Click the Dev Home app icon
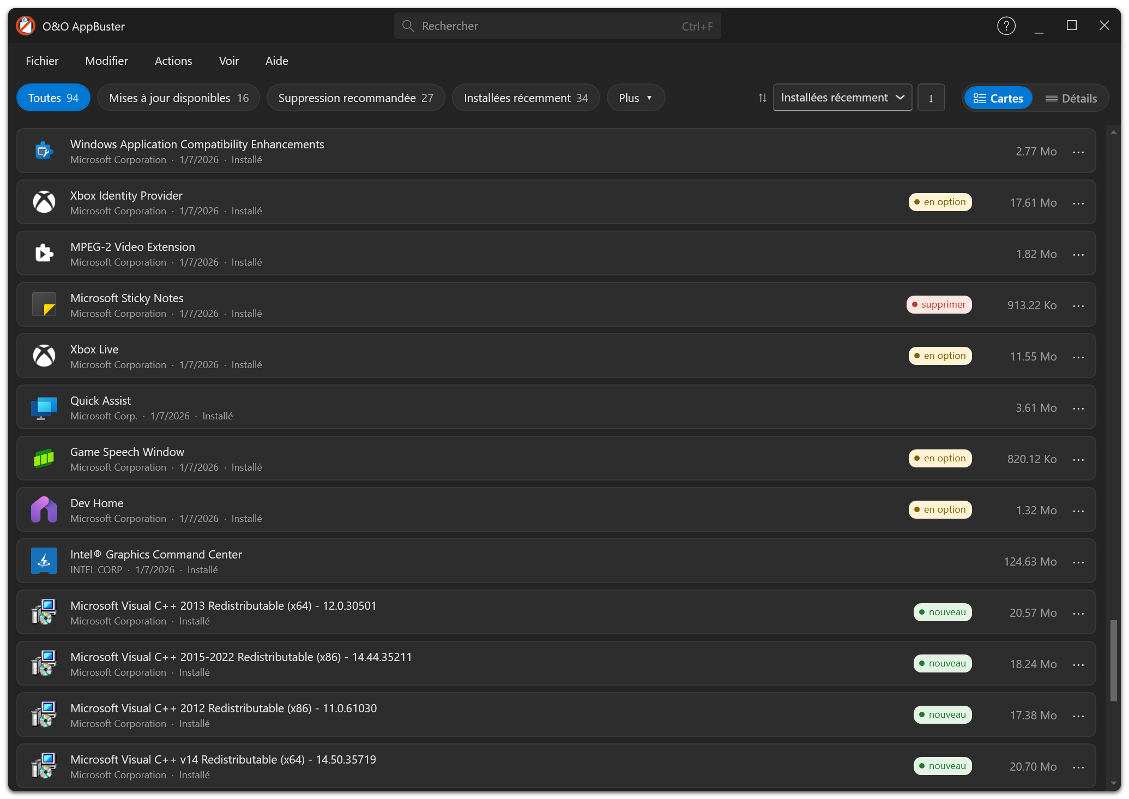The height and width of the screenshot is (799, 1129). pos(44,510)
